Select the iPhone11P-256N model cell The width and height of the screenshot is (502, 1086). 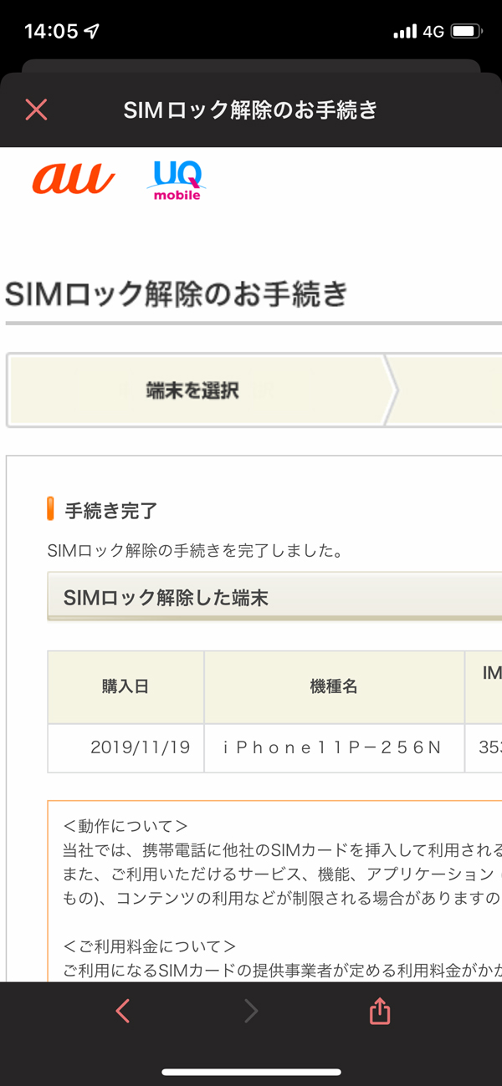pyautogui.click(x=332, y=747)
